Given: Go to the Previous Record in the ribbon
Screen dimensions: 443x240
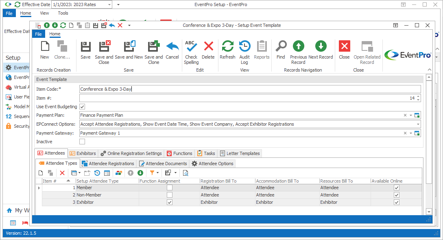Looking at the screenshot, I should click(x=298, y=52).
